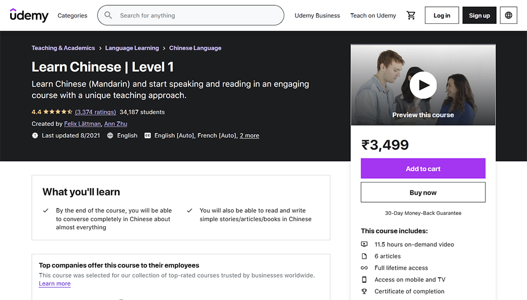Expand the "2 more" captions list
The image size is (527, 300).
(249, 136)
